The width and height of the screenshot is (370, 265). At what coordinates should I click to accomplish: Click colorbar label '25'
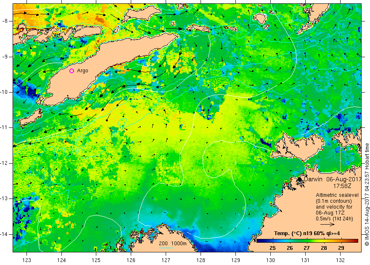point(272,248)
